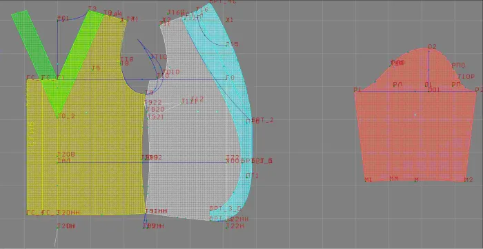
Task: Click the T12 point label
Action: (197, 99)
